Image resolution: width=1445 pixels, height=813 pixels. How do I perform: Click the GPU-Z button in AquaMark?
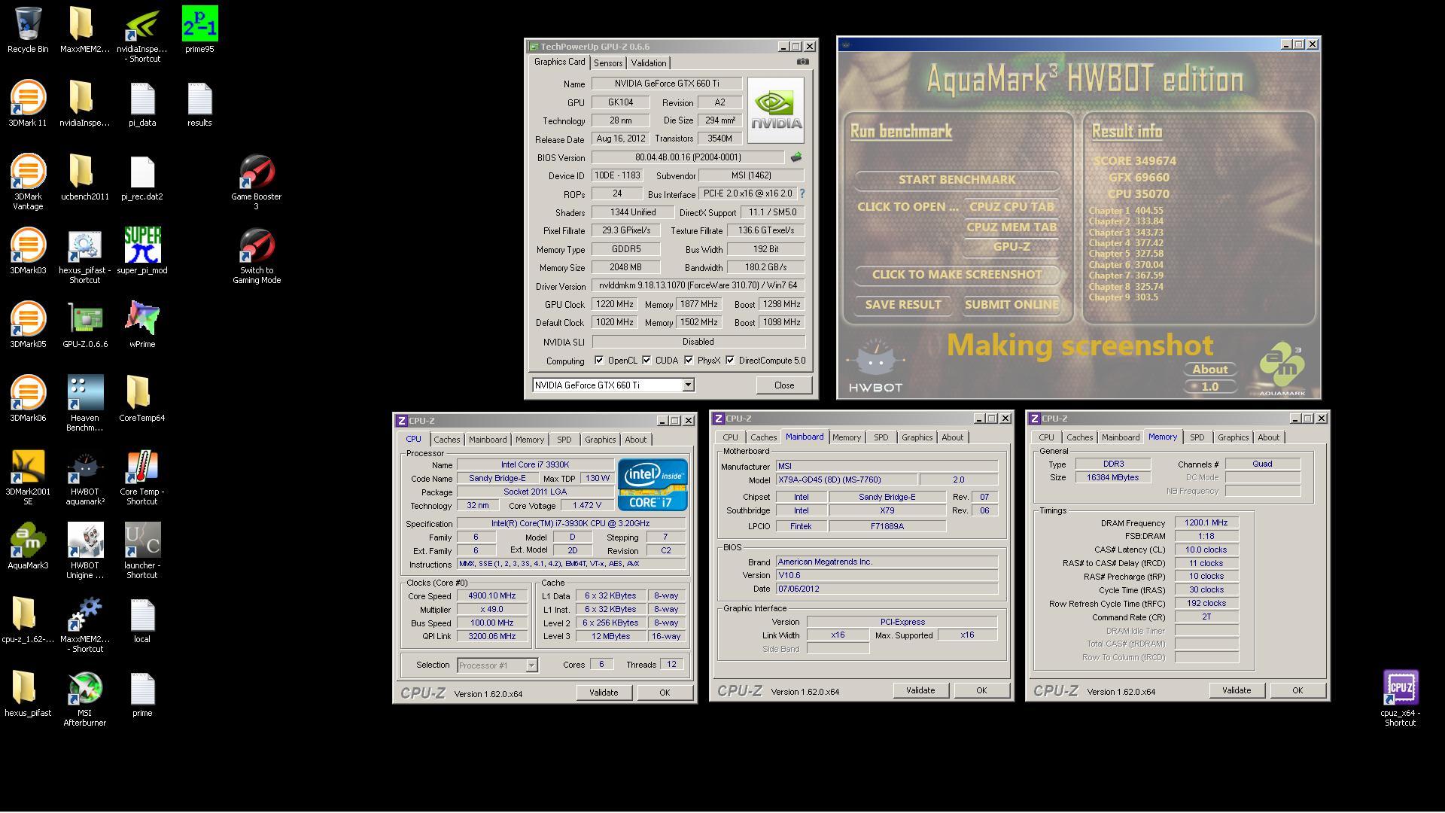1011,247
